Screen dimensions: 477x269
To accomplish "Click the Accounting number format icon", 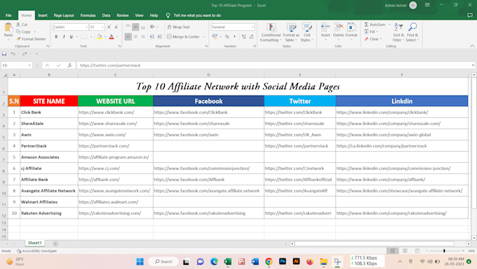I will pyautogui.click(x=215, y=37).
